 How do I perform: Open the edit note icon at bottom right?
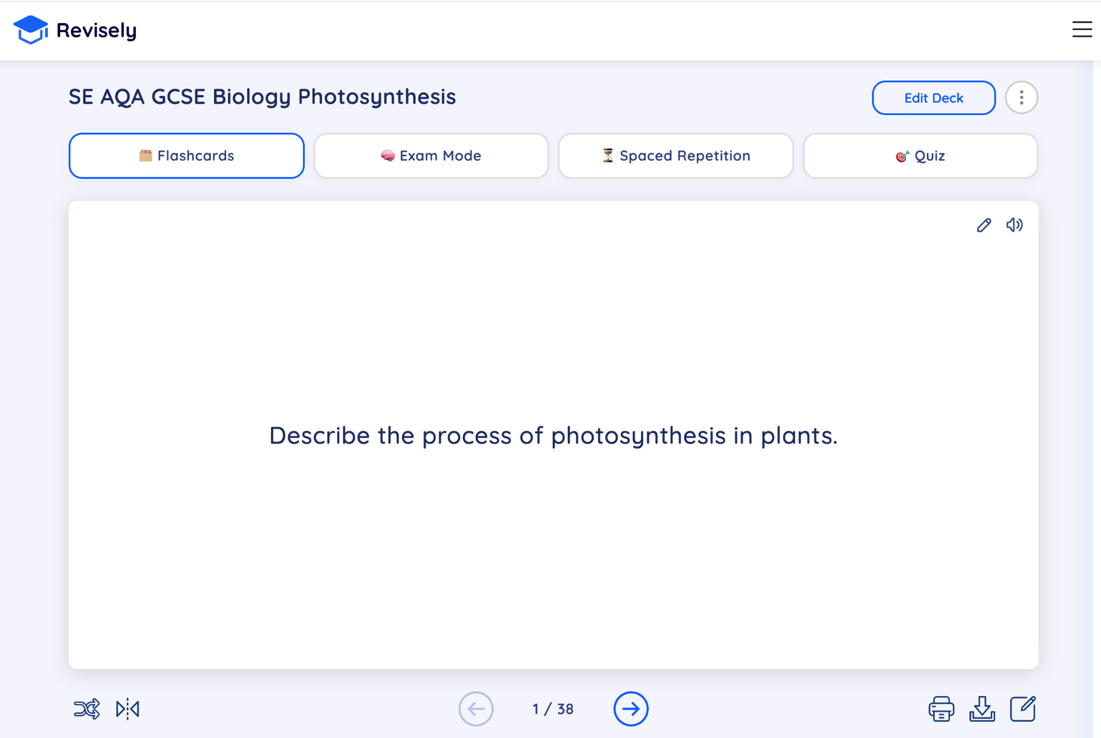pyautogui.click(x=1023, y=709)
